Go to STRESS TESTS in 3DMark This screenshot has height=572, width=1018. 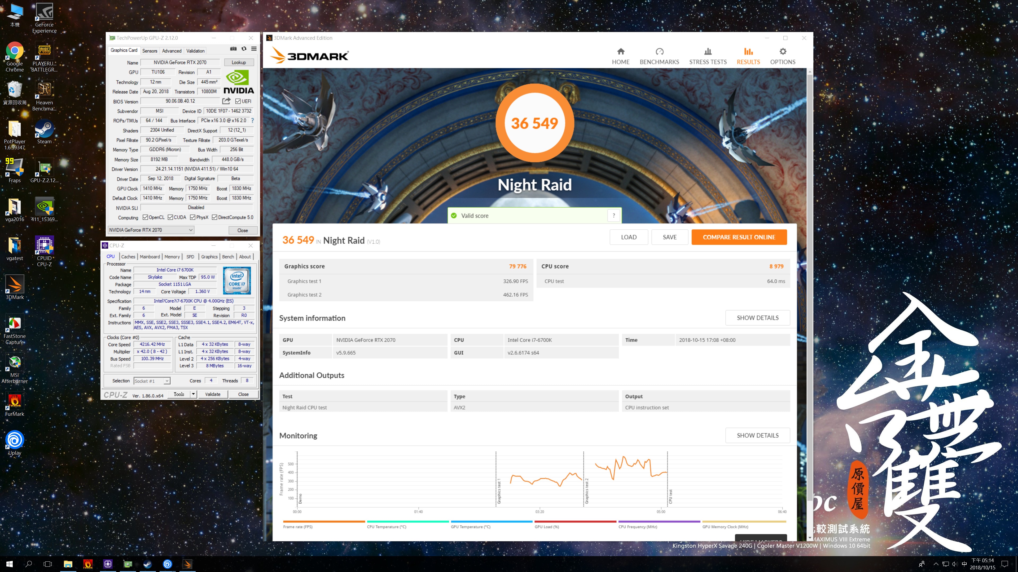coord(708,56)
